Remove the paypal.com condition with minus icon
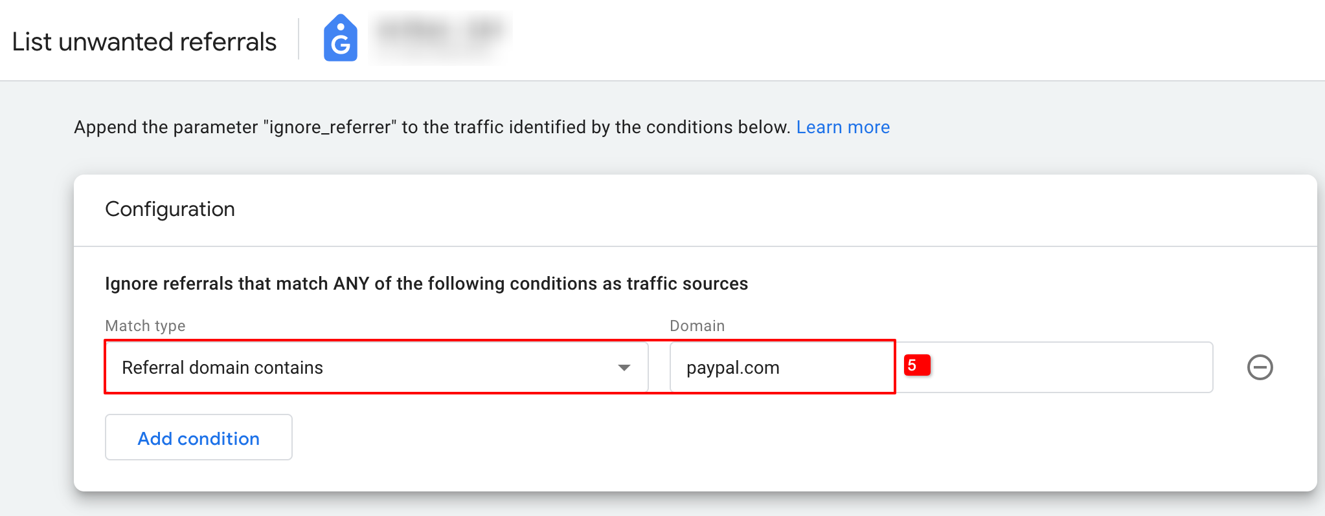The height and width of the screenshot is (516, 1325). [x=1260, y=367]
